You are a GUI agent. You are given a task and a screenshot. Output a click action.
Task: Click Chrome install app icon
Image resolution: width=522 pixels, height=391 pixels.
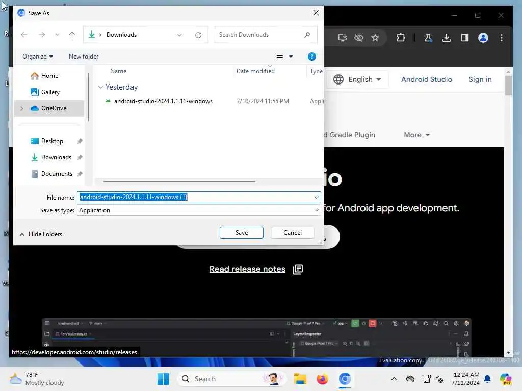pos(342,38)
